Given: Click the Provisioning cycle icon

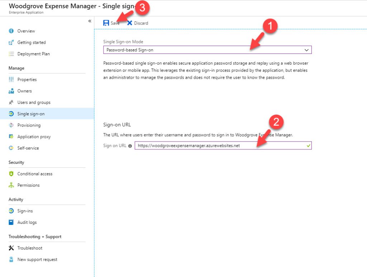Looking at the screenshot, I should point(11,125).
